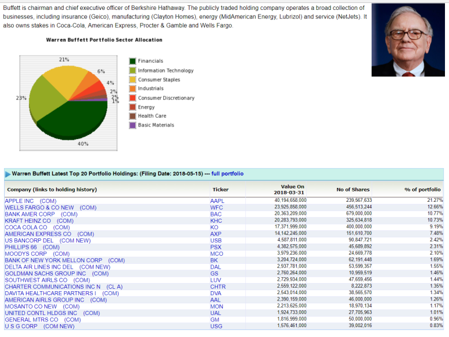Open DAVITA HEALTHCARE PARTNERS I link

pos(62,293)
